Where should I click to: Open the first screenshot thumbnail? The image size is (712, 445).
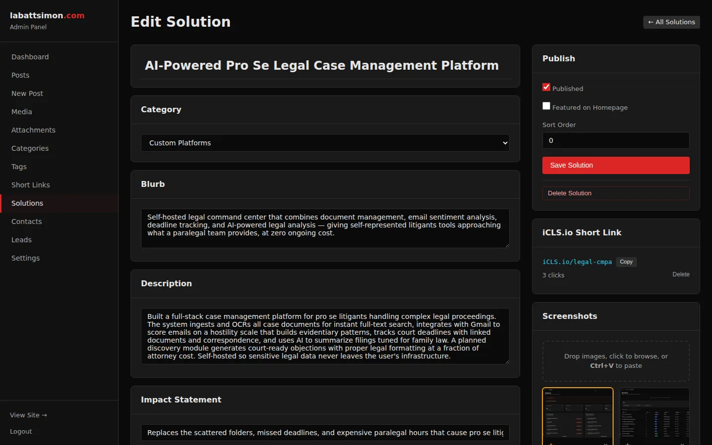[578, 417]
